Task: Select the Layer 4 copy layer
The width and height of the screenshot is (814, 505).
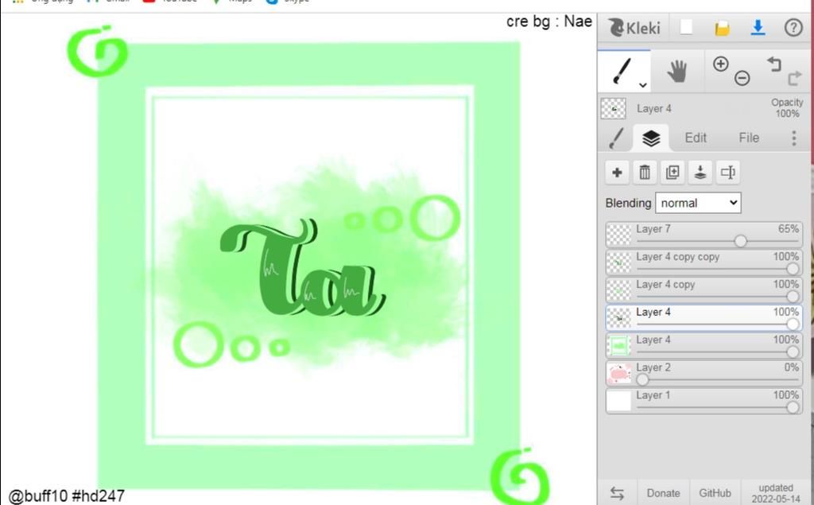Action: pyautogui.click(x=704, y=290)
